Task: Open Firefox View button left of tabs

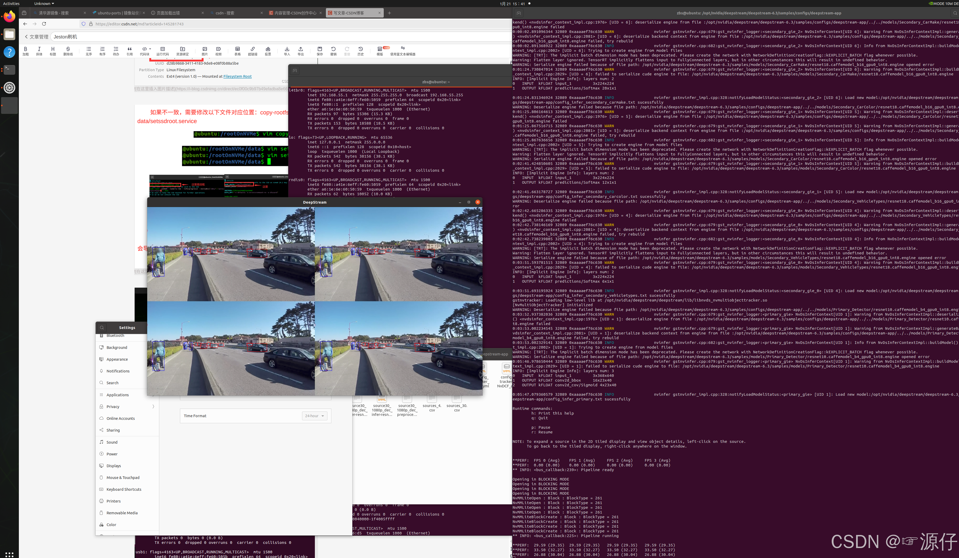Action: click(x=24, y=13)
